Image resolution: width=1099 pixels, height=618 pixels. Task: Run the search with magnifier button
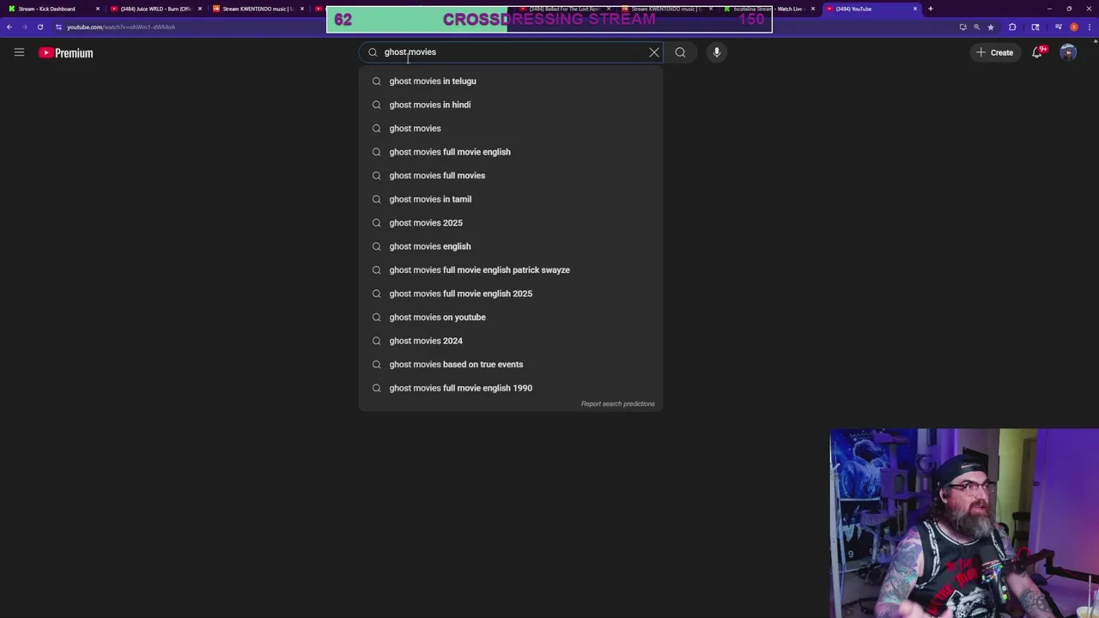[680, 52]
